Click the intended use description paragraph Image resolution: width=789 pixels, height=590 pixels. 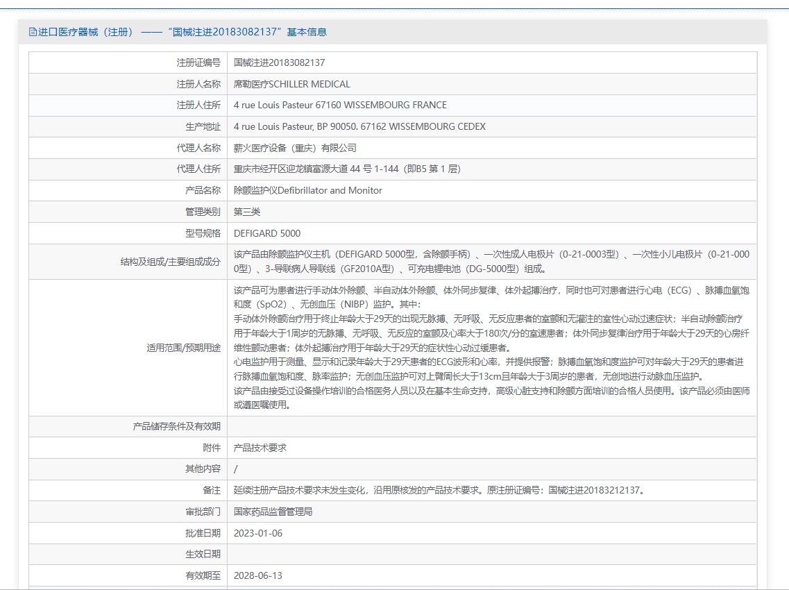point(491,348)
